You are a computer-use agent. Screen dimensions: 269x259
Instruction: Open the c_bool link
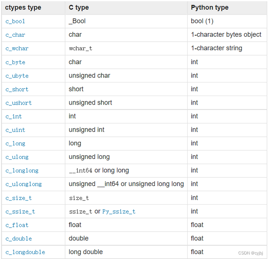pos(15,21)
